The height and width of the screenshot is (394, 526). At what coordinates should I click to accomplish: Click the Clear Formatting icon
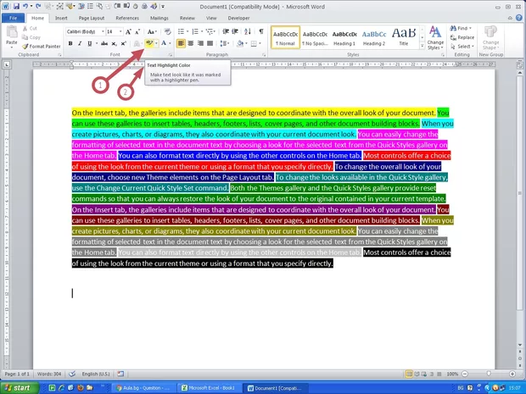(x=167, y=31)
